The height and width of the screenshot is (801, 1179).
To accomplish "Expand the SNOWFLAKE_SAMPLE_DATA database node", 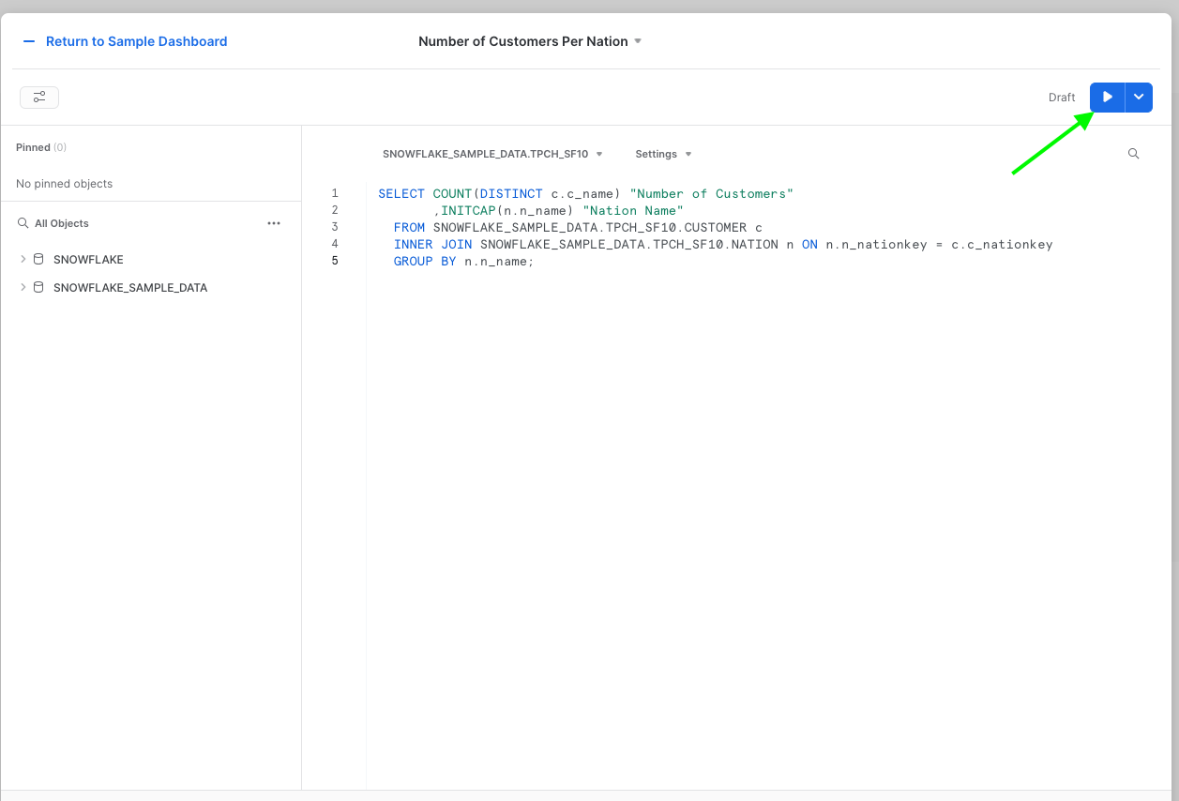I will [23, 287].
